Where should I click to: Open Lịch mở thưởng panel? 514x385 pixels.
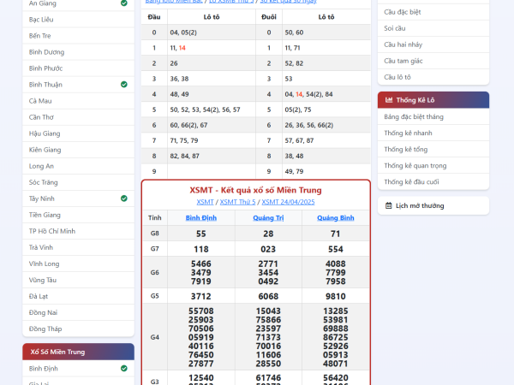(x=420, y=205)
